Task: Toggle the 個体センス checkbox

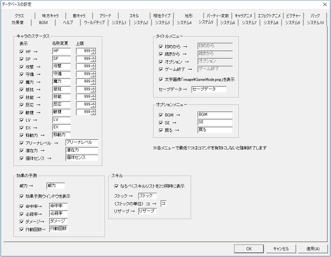Action: tap(22, 158)
